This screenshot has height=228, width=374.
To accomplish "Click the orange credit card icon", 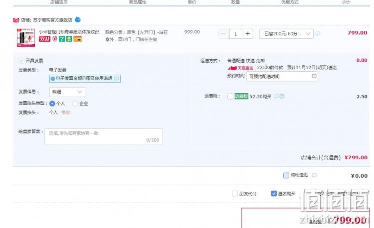I will pyautogui.click(x=77, y=39).
